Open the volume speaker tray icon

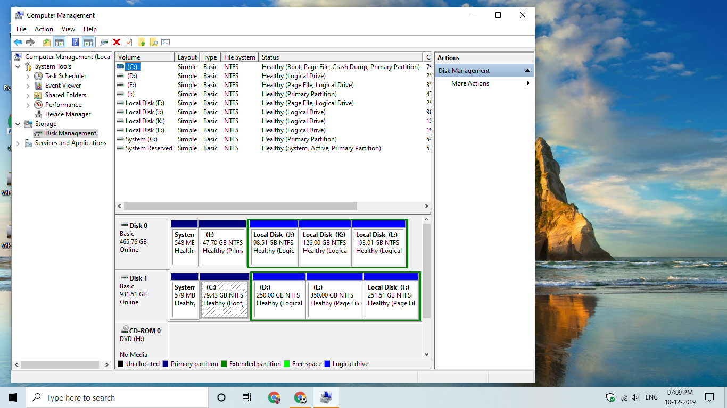(635, 397)
